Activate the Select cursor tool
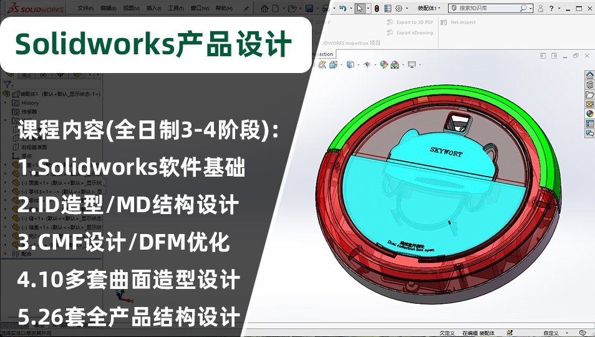595x337 pixels. (359, 8)
